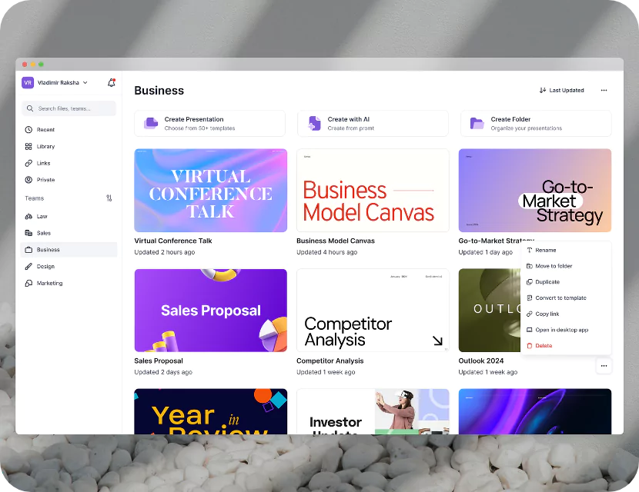Open the Sales Proposal thumbnail
639x492 pixels.
[210, 311]
